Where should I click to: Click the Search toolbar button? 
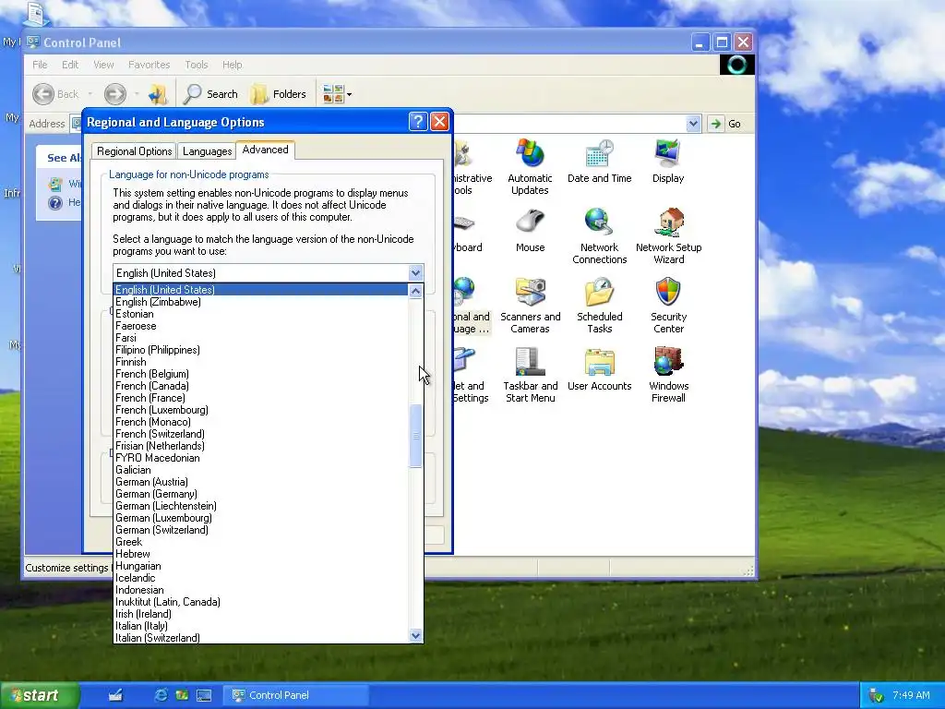211,94
